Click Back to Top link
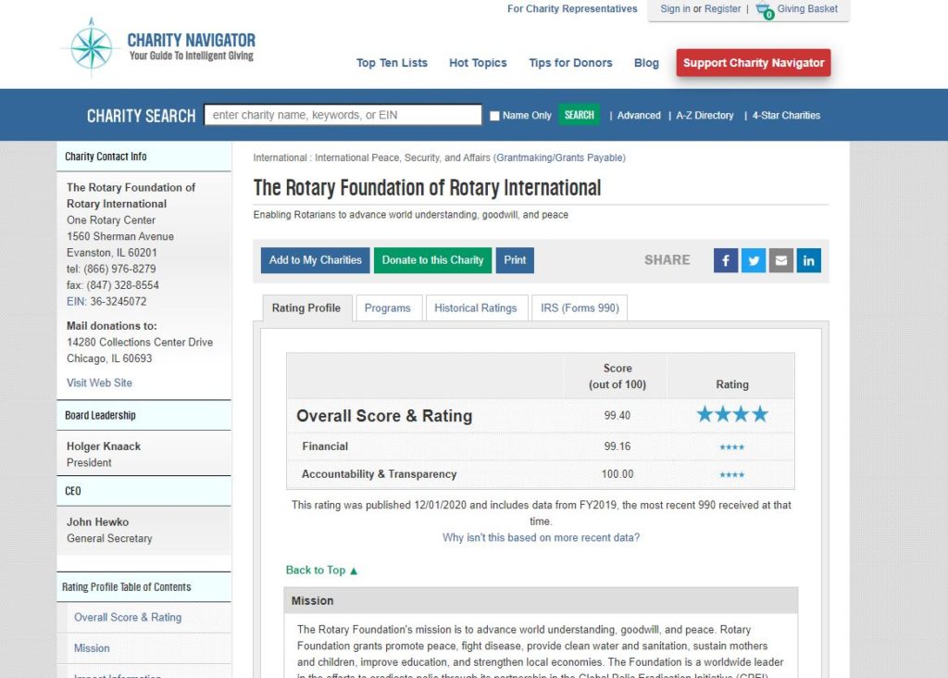 click(321, 571)
